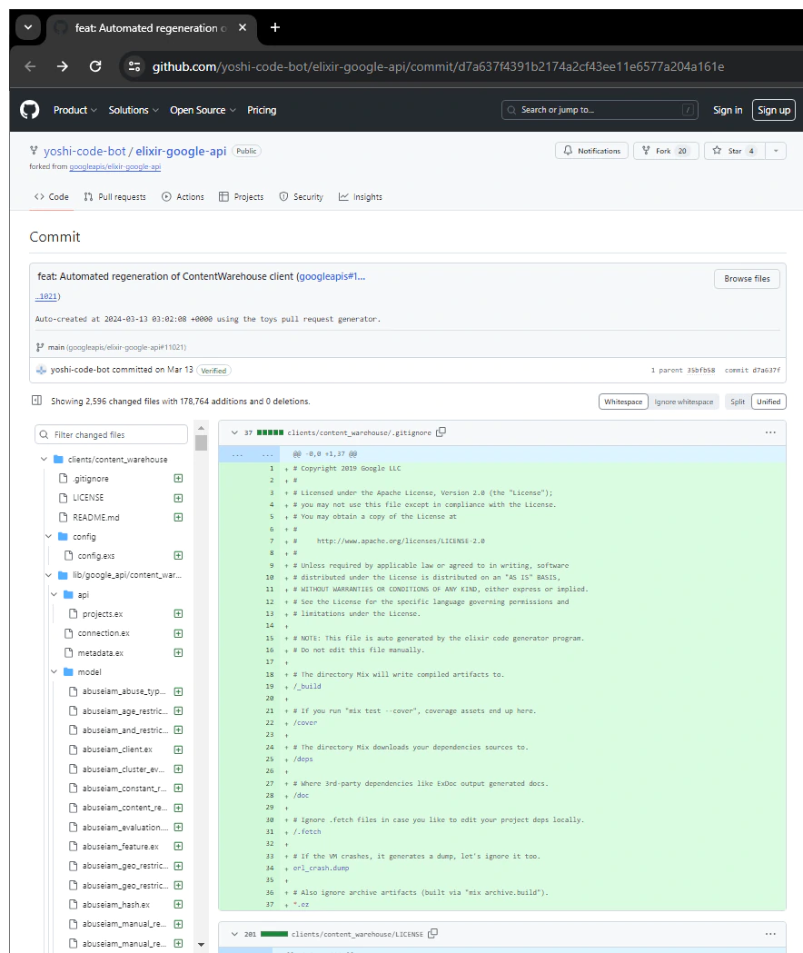Screen dimensions: 803x953
Task: Click the Filter changed files field
Action: click(x=111, y=434)
